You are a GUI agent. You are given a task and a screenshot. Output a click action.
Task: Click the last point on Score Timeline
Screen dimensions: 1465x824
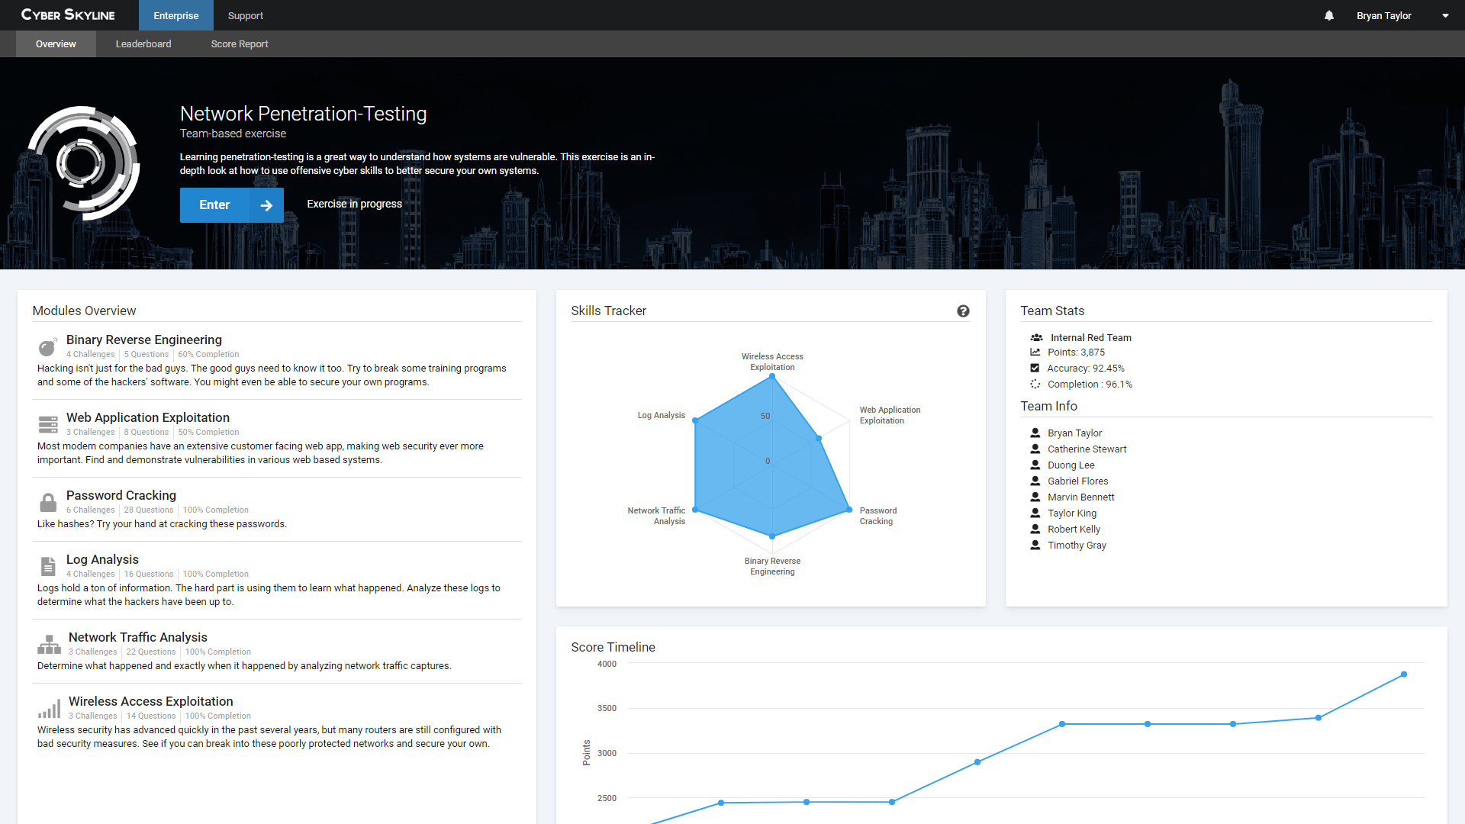pyautogui.click(x=1403, y=674)
